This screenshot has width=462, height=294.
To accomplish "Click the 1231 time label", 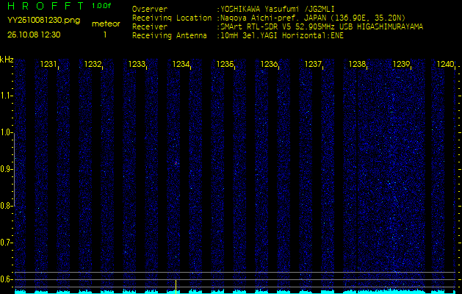I will (x=48, y=64).
